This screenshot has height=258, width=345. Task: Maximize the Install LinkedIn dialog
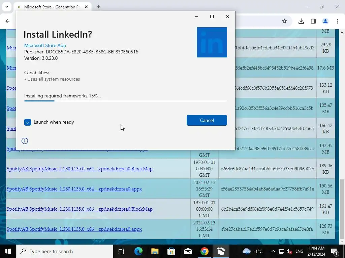pos(212,16)
